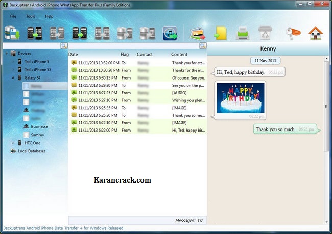Expand the HTC One node
332x234 pixels.
click(x=13, y=143)
